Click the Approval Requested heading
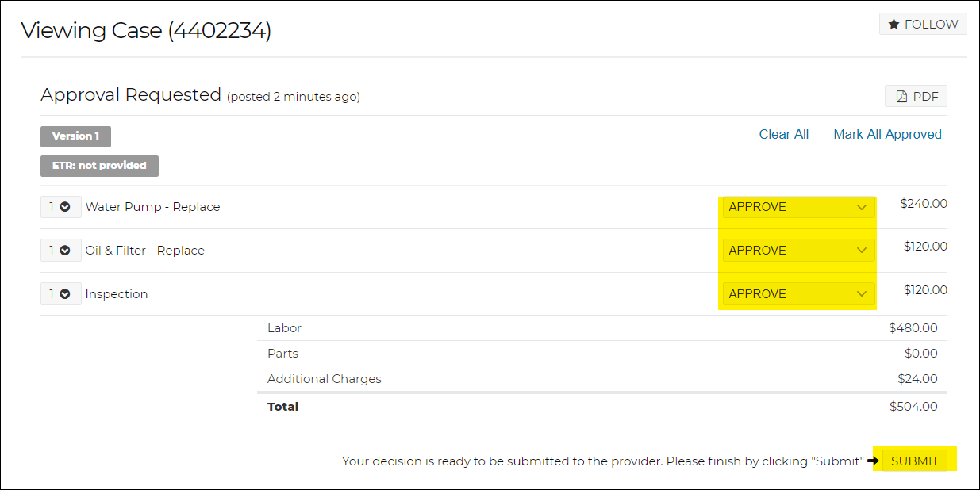The height and width of the screenshot is (490, 980). [x=131, y=95]
